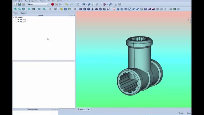Expand the Тело tree item
204x115 pixels.
[x=16, y=22]
